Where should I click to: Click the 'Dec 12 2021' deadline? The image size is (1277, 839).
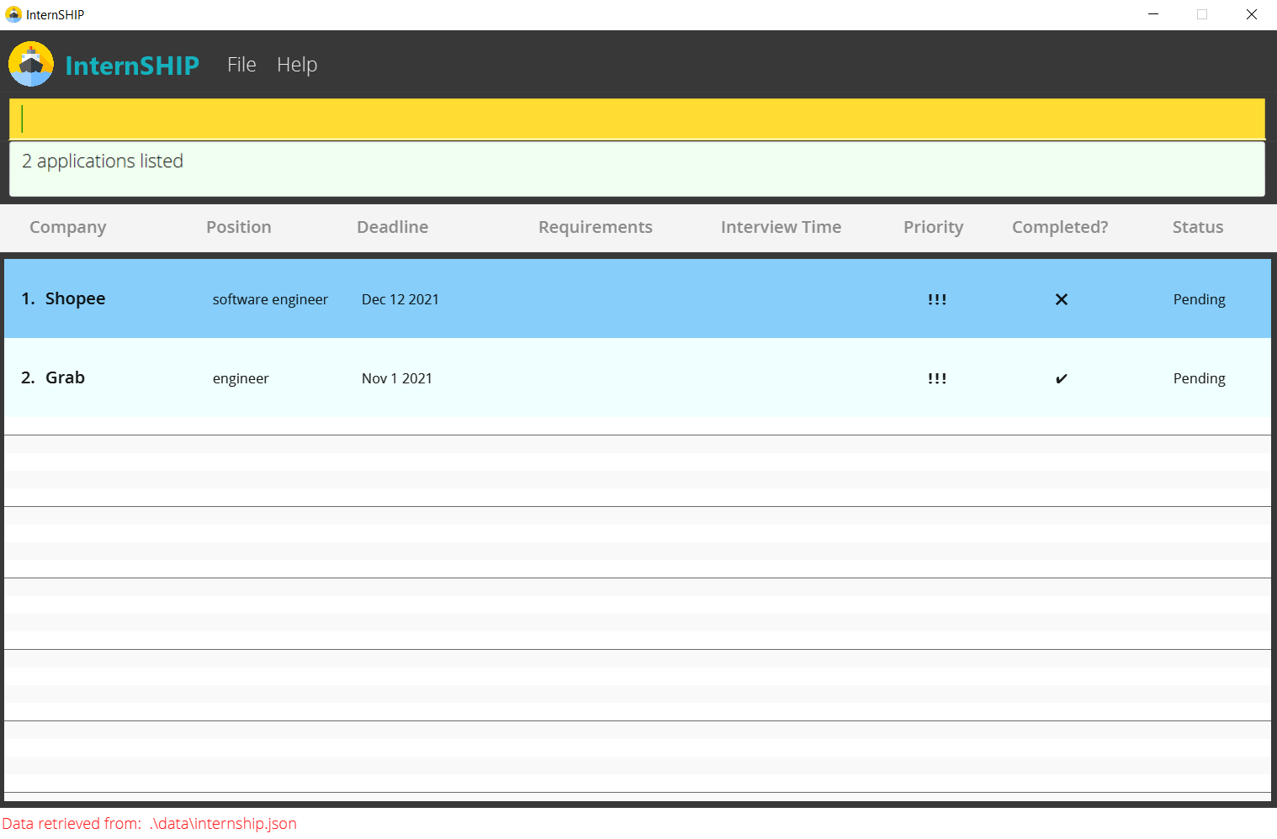pyautogui.click(x=400, y=299)
